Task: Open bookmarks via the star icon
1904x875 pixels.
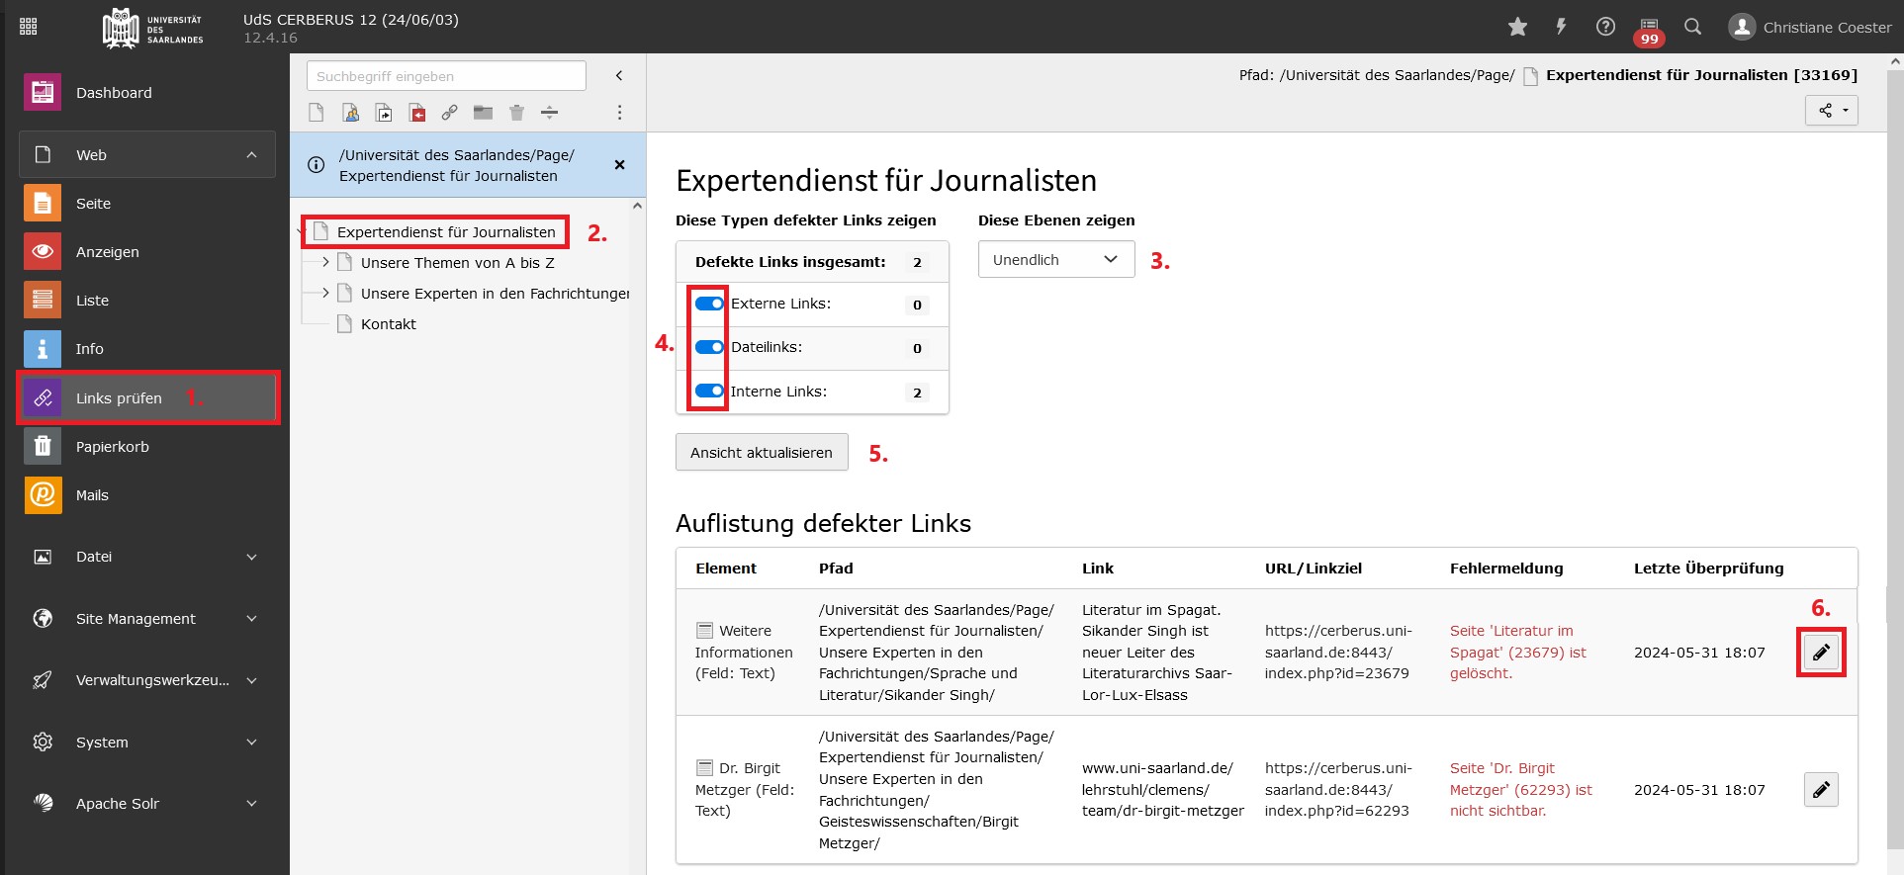Action: point(1517,27)
